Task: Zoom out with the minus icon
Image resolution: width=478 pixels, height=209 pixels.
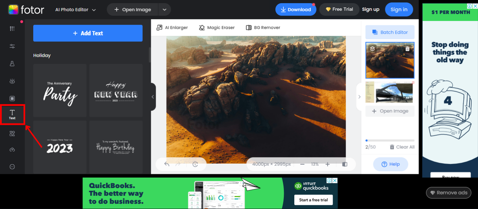Action: (x=302, y=164)
